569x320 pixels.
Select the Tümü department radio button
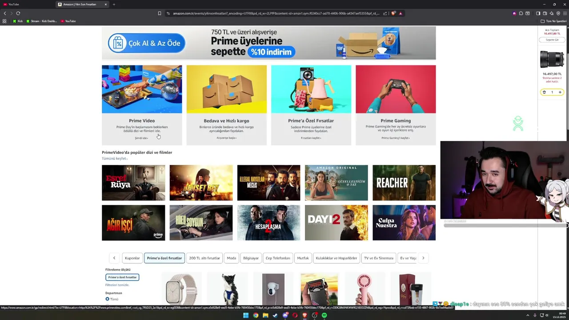click(107, 299)
